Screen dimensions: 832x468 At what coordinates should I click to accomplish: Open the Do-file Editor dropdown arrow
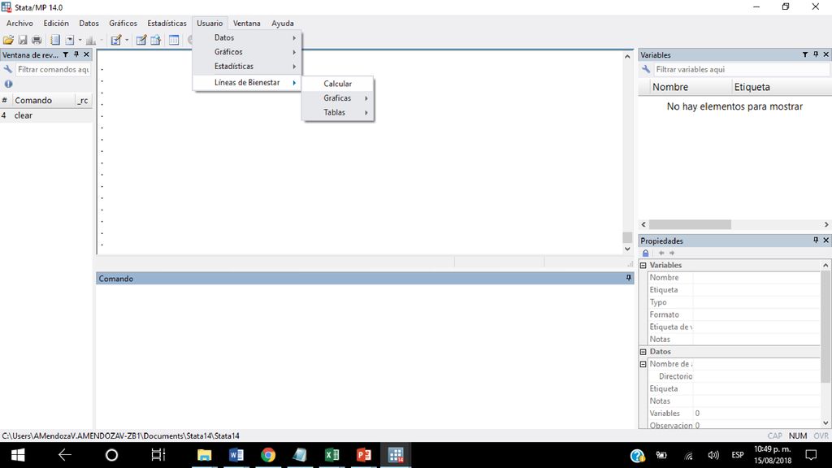[127, 41]
